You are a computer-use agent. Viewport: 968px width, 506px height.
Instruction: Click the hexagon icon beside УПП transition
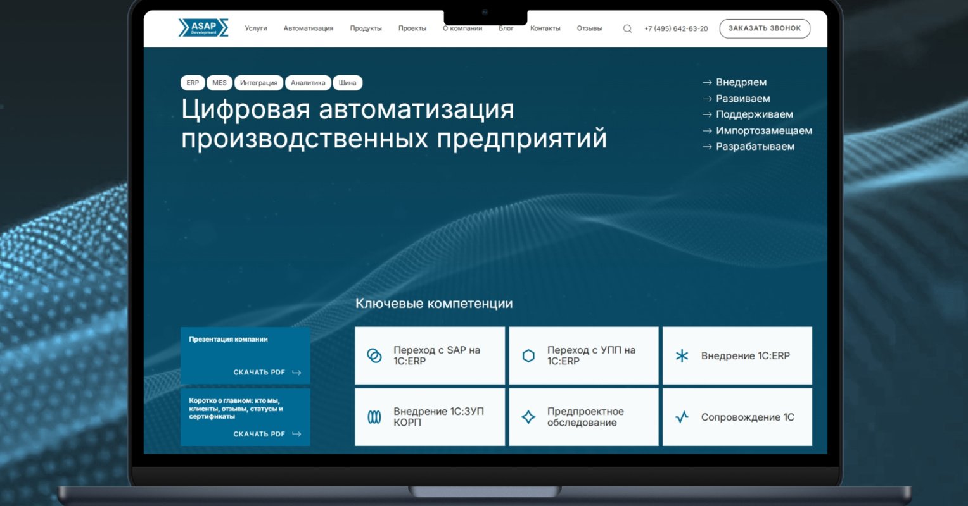[528, 355]
